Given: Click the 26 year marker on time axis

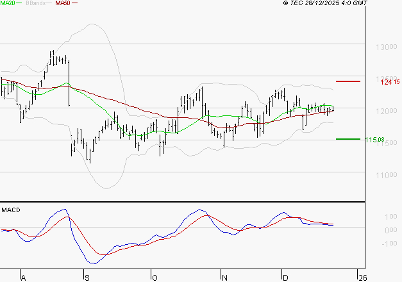Looking at the screenshot, I should coord(363,278).
